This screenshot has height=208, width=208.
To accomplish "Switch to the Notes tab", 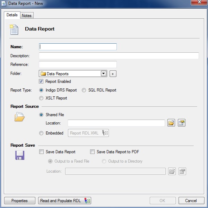I will (x=26, y=16).
